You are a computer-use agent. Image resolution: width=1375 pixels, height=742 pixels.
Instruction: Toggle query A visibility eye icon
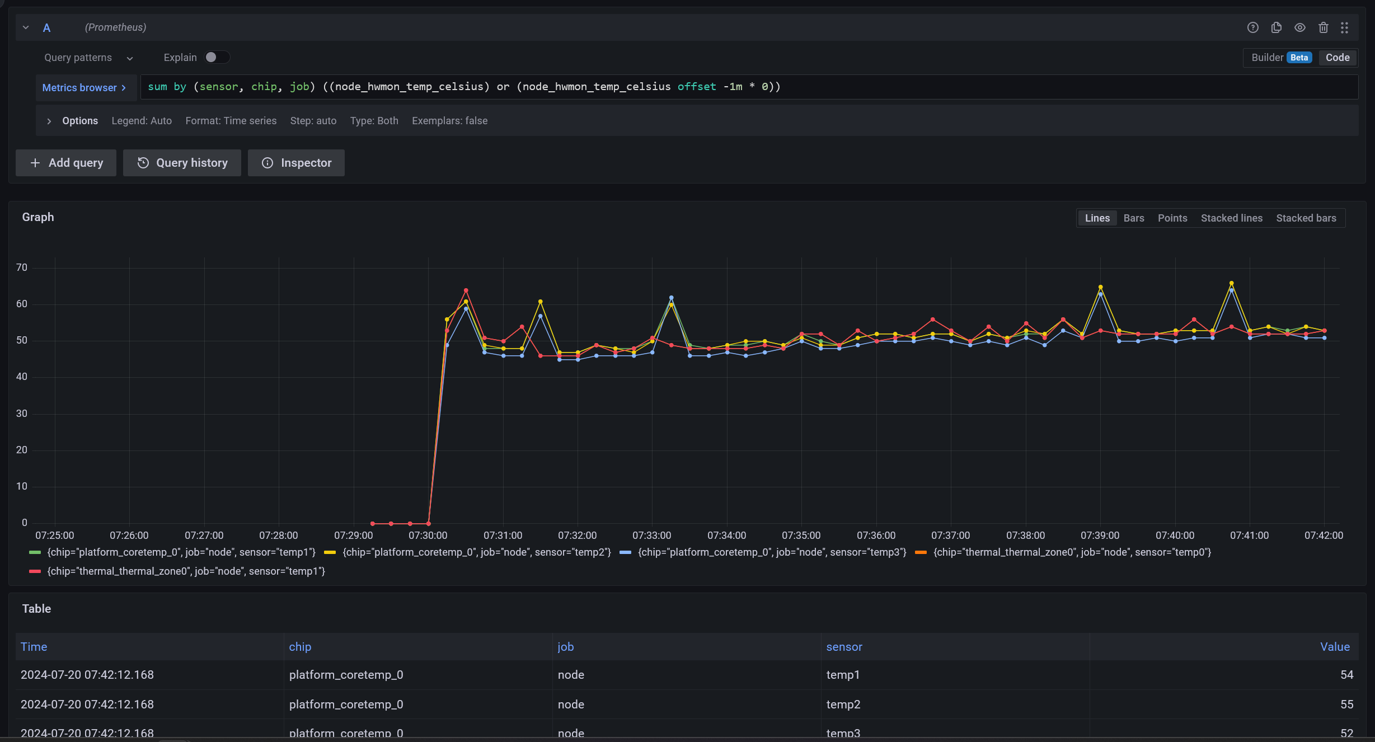pyautogui.click(x=1300, y=27)
